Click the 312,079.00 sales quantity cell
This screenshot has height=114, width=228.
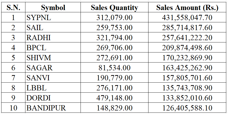(114, 18)
